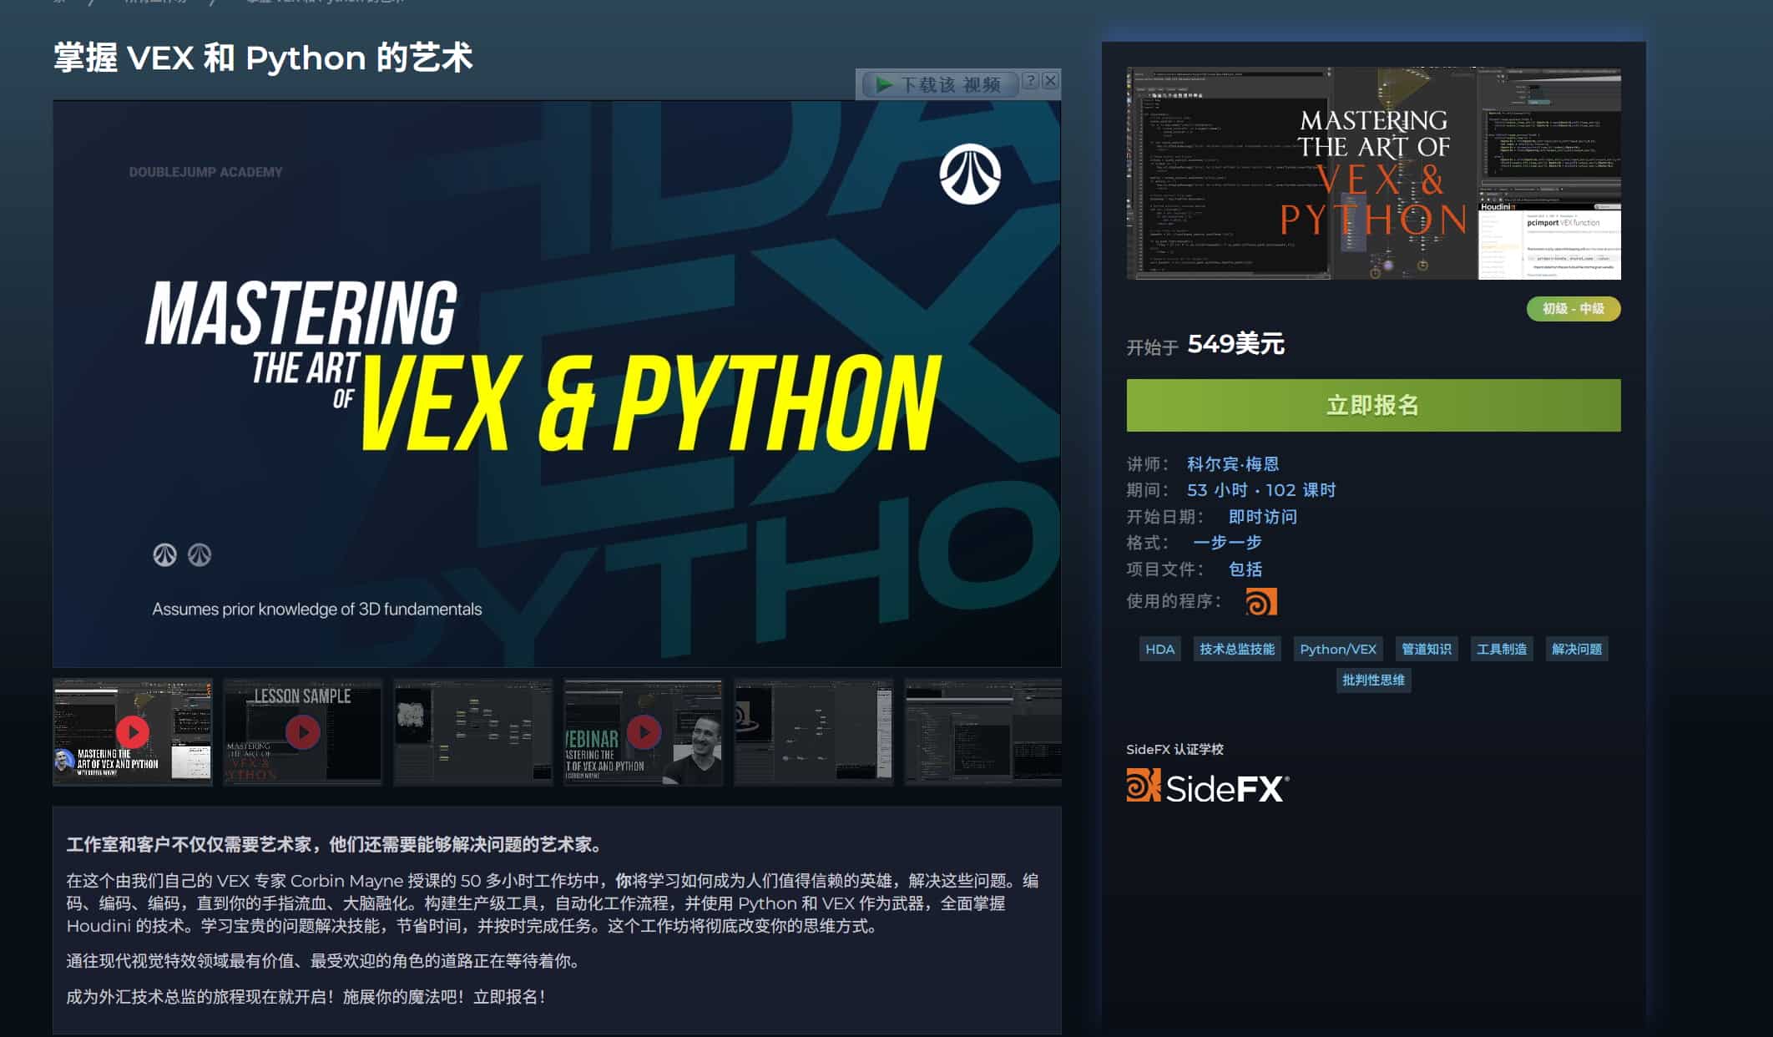Image resolution: width=1773 pixels, height=1037 pixels.
Task: Click the 立即报名 enroll button
Action: 1372,406
